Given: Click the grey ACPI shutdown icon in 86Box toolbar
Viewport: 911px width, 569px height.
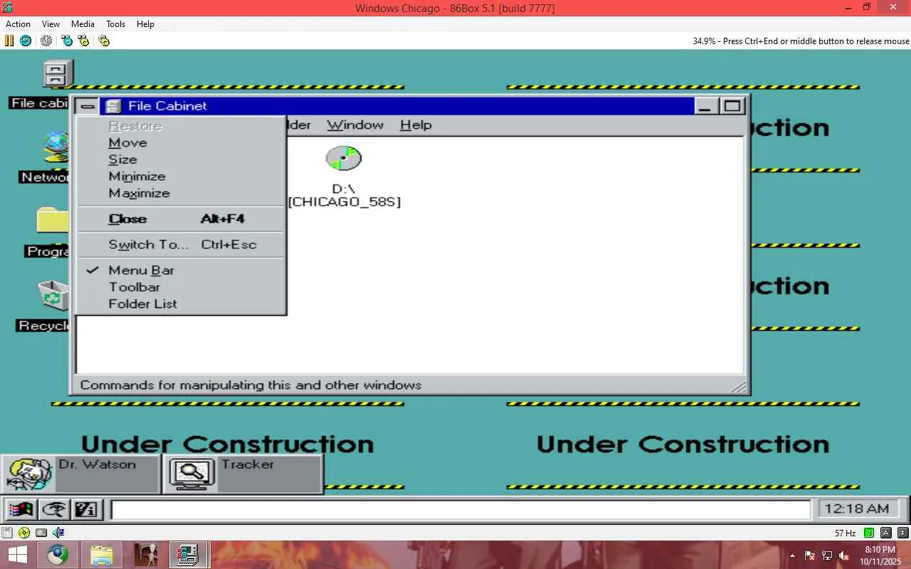Looking at the screenshot, I should click(46, 41).
